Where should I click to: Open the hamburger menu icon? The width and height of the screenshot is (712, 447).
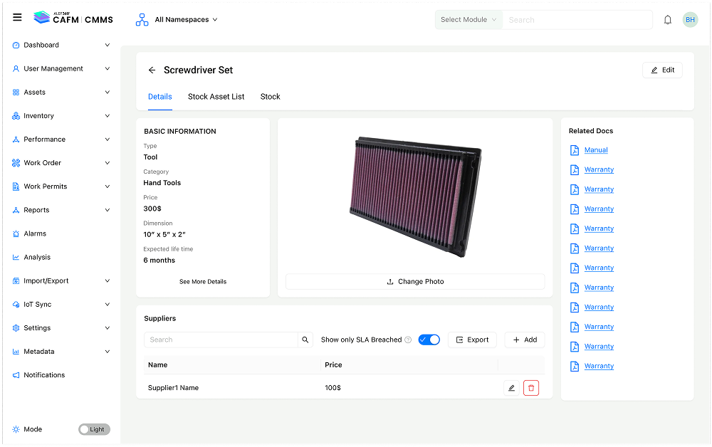[17, 18]
